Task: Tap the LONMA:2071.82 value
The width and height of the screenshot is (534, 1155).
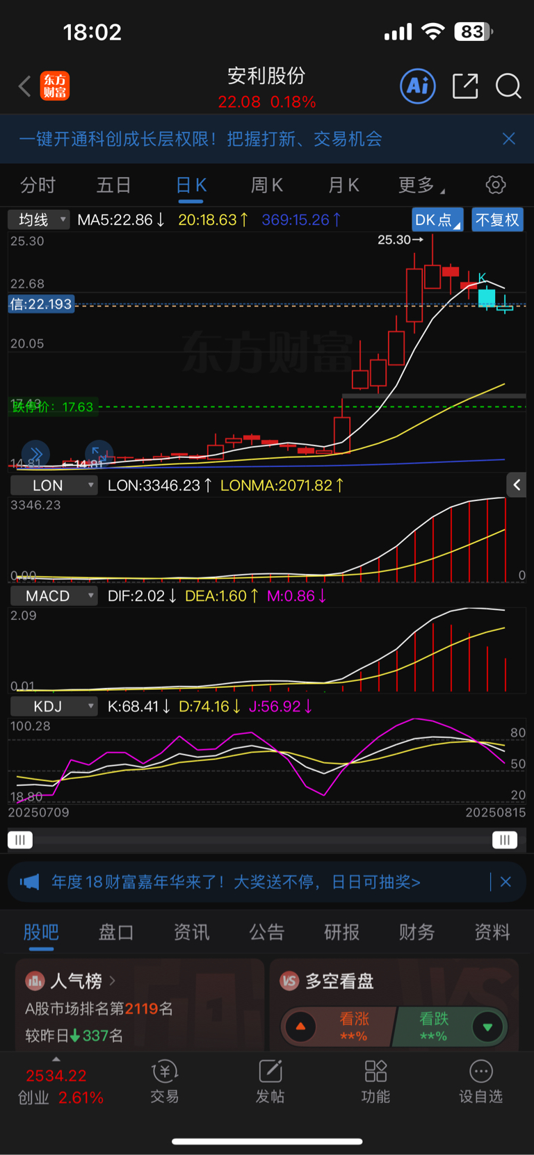Action: pyautogui.click(x=282, y=485)
